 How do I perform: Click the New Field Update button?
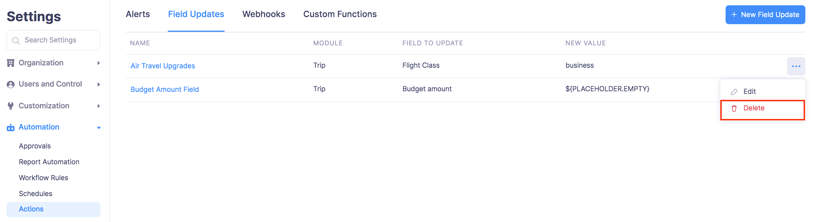click(765, 14)
